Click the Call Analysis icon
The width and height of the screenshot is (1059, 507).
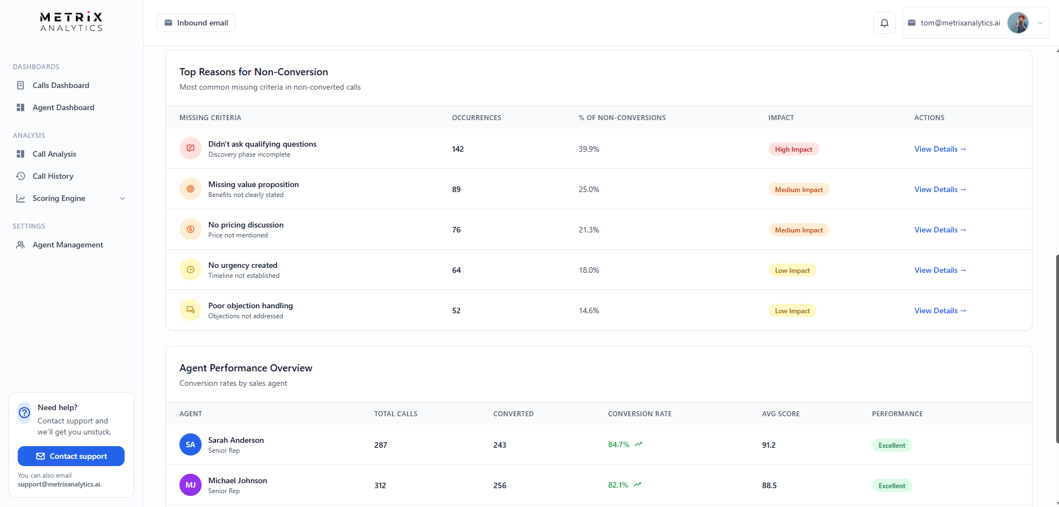pos(20,154)
